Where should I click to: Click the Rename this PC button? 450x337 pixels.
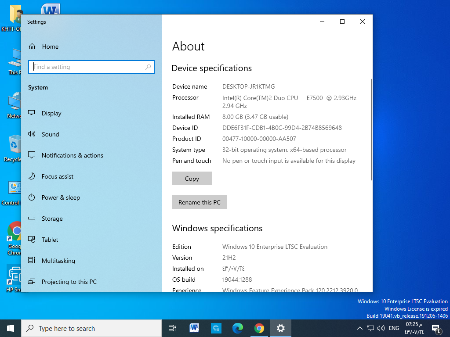[x=200, y=202]
